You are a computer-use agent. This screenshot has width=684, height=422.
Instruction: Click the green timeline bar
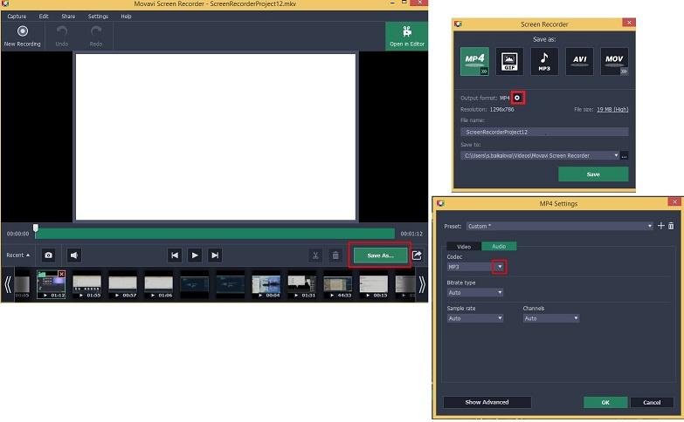(215, 234)
